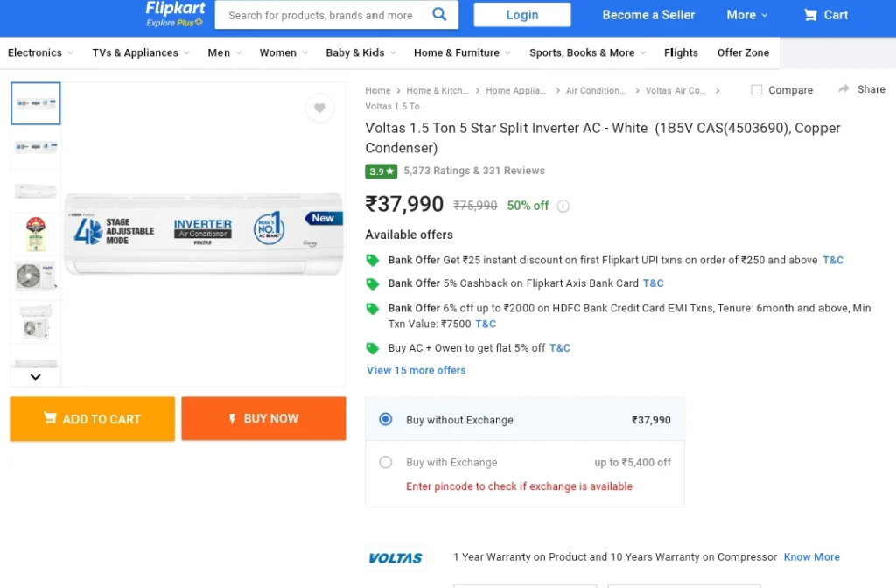The width and height of the screenshot is (896, 588).
Task: Expand the Baby & Kids menu
Action: point(361,52)
